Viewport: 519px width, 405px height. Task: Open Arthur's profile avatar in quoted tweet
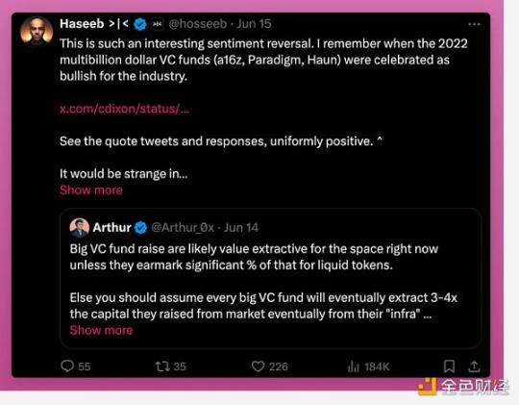pos(80,228)
